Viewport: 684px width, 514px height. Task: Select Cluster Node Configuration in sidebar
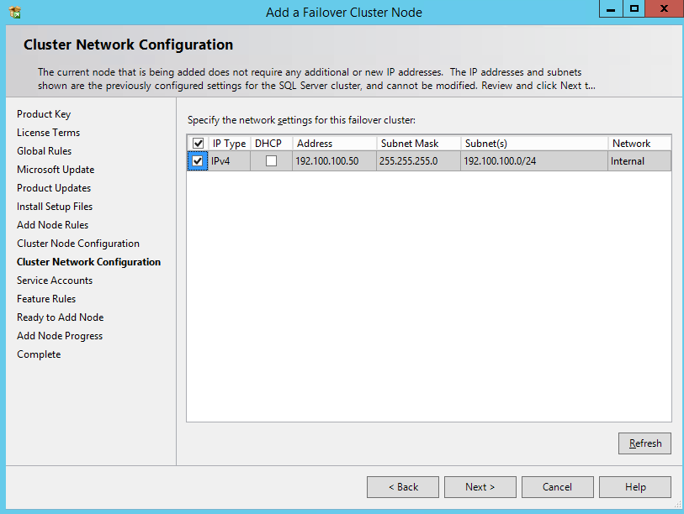pos(78,244)
